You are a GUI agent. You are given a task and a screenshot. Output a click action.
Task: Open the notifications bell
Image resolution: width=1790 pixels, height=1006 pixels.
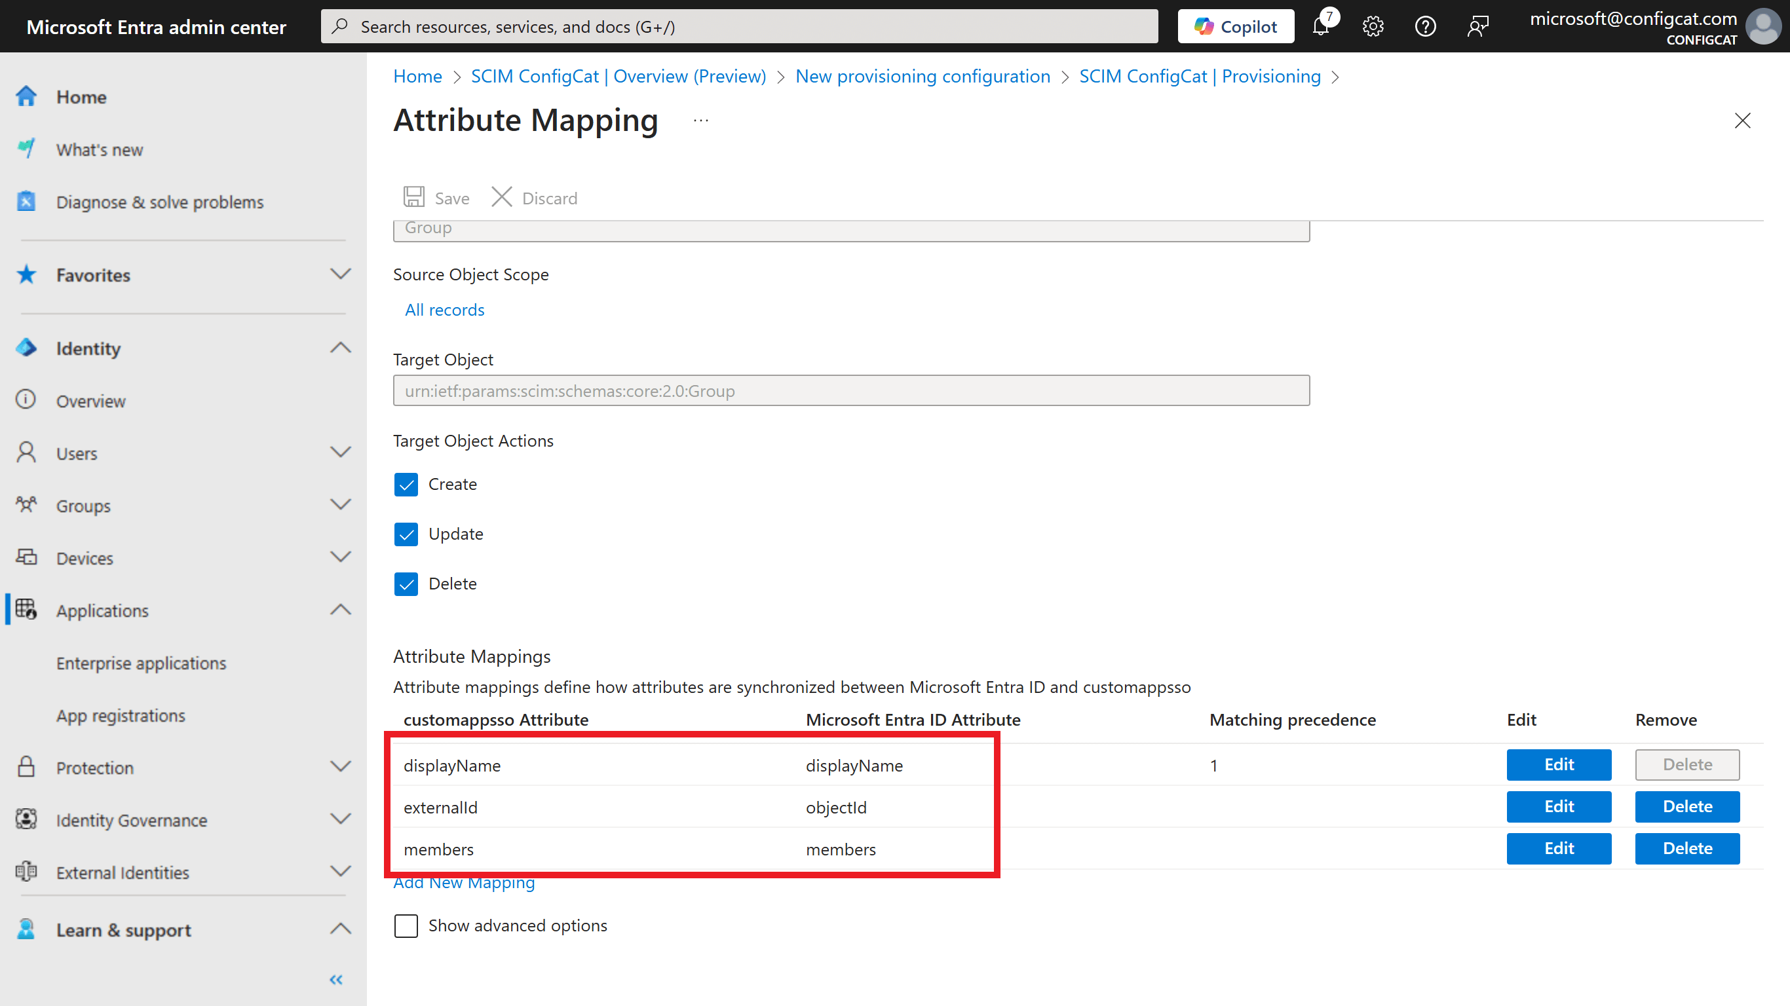[x=1322, y=26]
